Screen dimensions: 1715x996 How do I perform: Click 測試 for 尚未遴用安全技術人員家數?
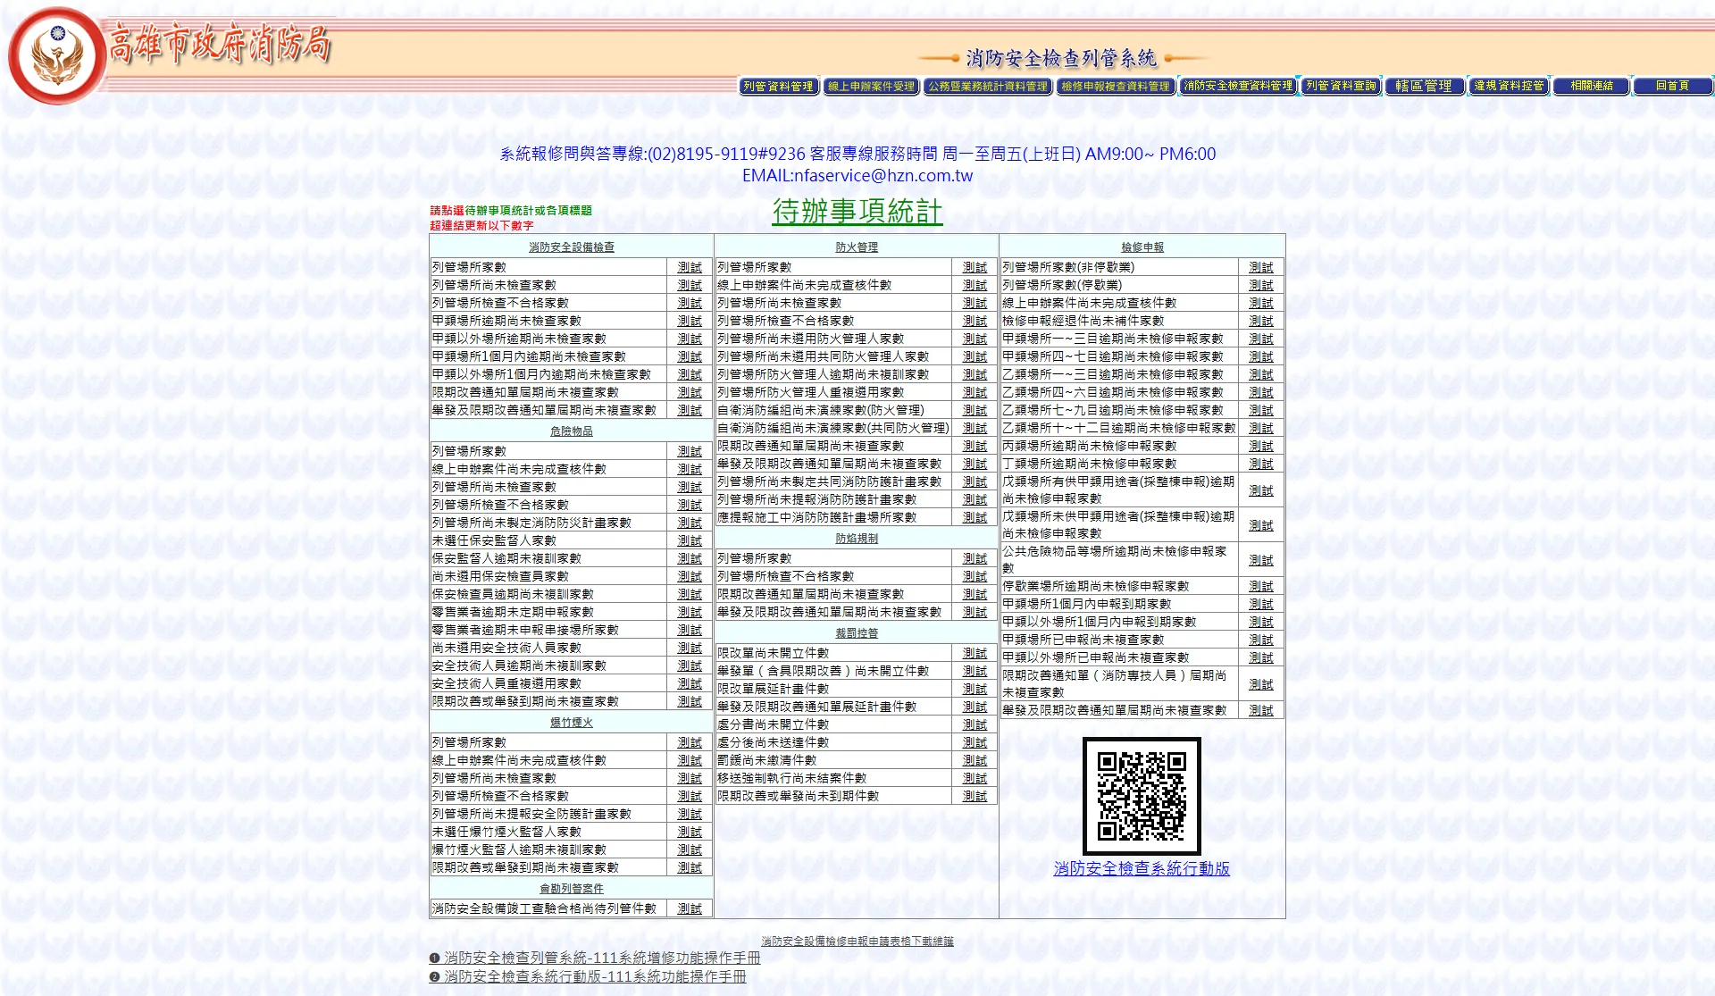690,648
